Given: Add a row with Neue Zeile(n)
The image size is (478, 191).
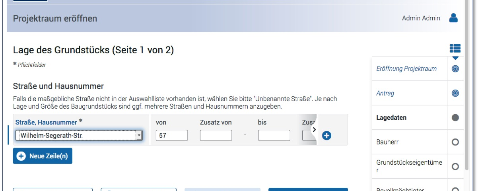Looking at the screenshot, I should (x=43, y=156).
